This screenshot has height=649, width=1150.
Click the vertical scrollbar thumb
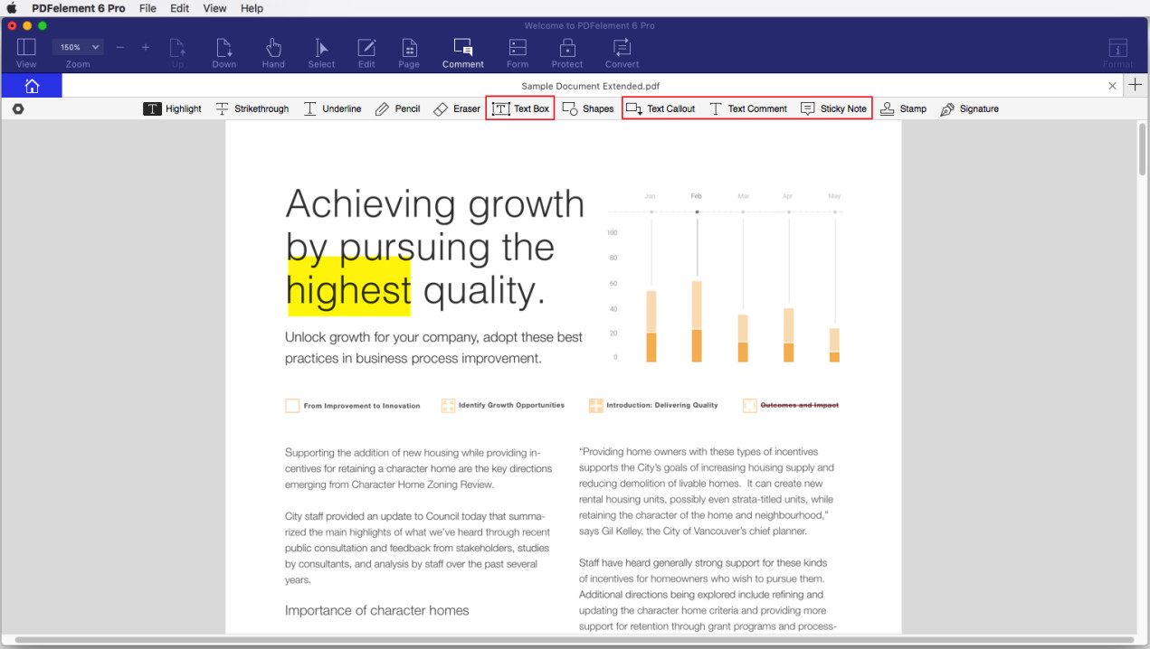pyautogui.click(x=1142, y=149)
